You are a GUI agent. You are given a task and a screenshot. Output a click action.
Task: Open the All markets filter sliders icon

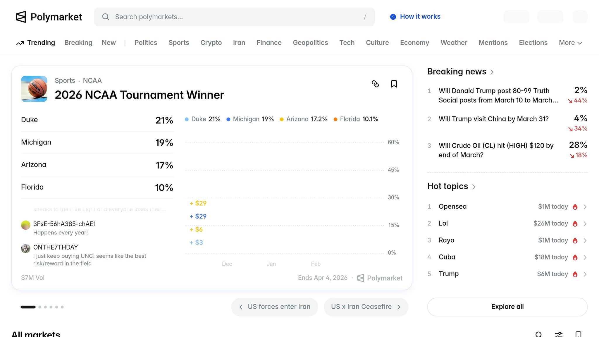(559, 334)
